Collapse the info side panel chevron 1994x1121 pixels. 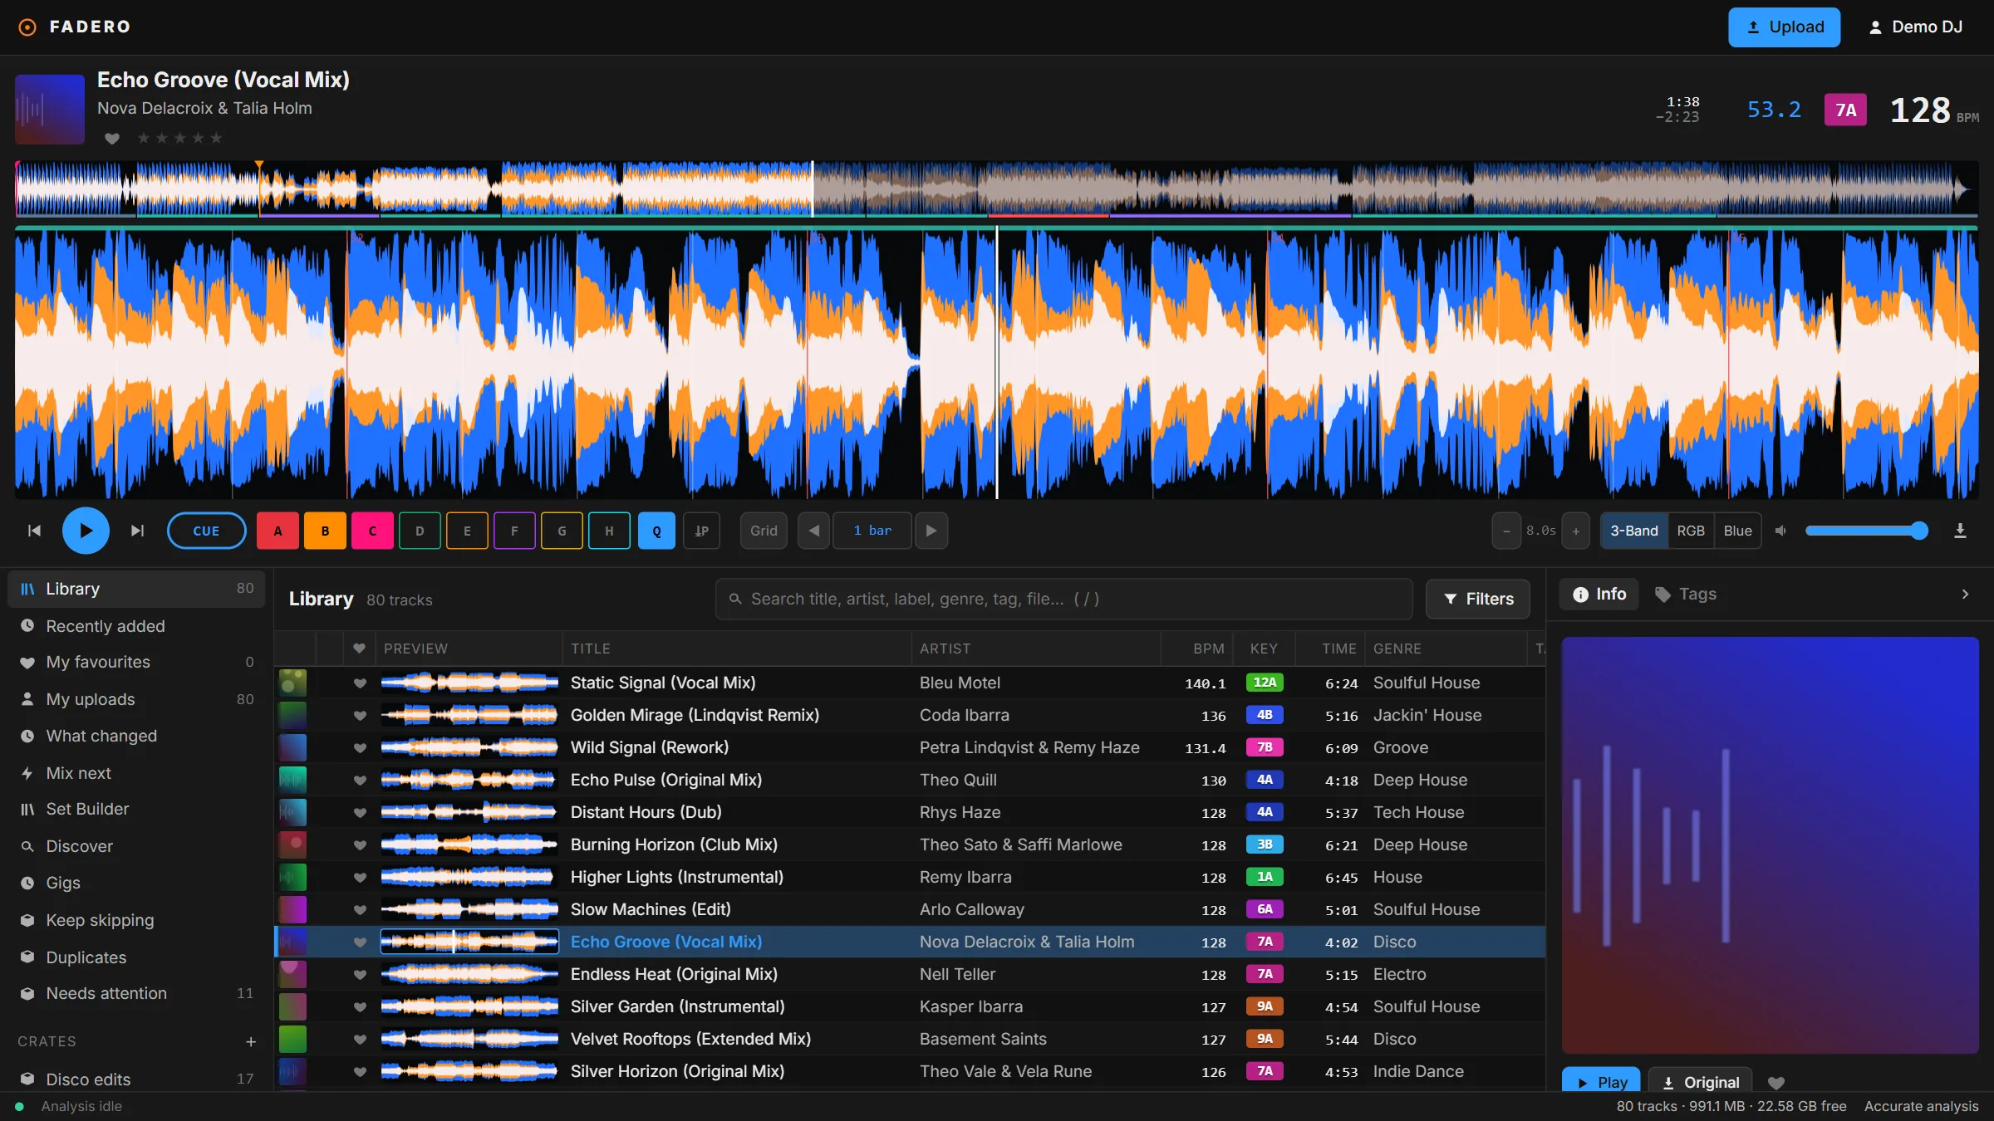1965,594
